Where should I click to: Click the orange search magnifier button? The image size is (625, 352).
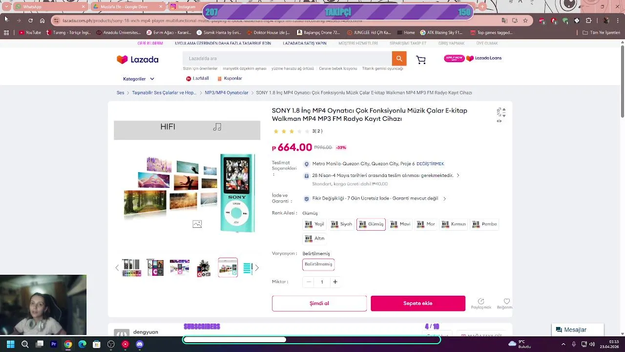tap(399, 58)
